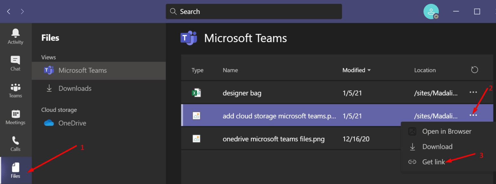Screen dimensions: 496x184
Task: Go back with the left arrow
Action: tap(9, 12)
